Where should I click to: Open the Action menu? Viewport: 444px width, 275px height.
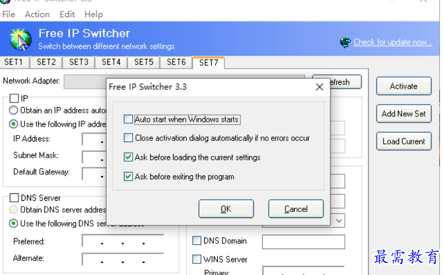coord(37,14)
